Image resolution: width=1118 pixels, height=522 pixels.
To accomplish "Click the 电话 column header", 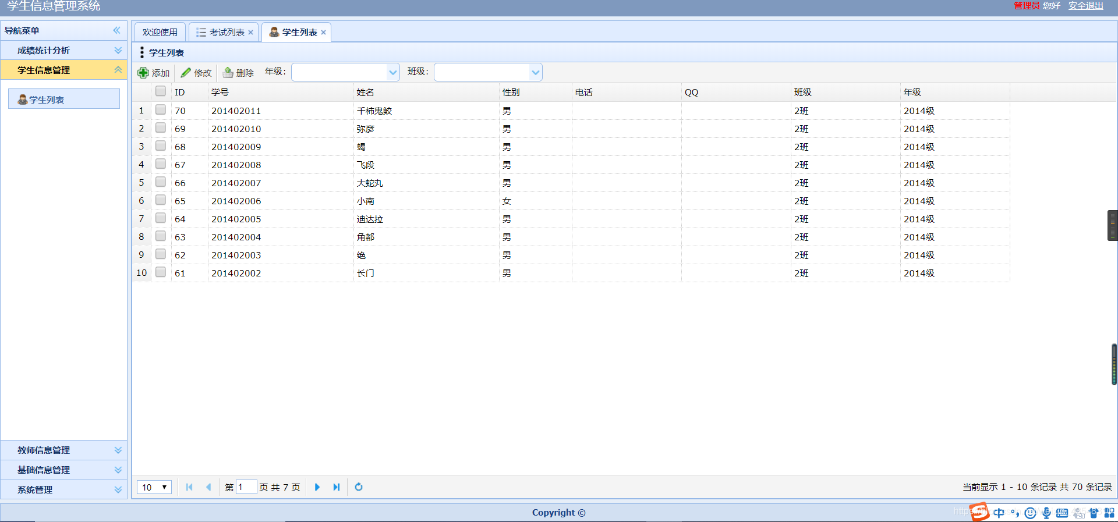I will point(627,92).
